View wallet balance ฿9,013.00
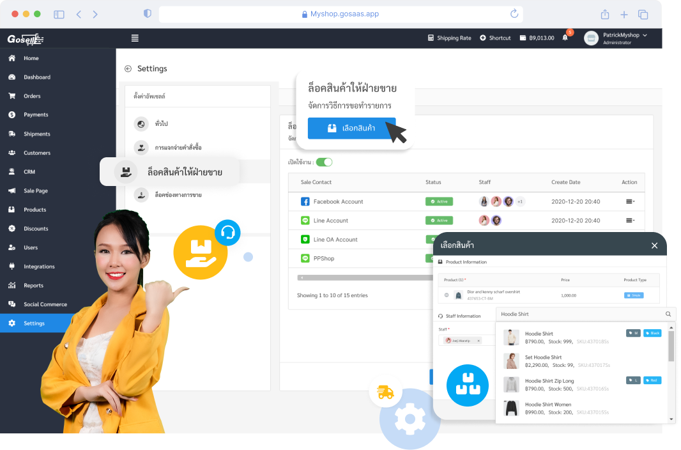681x450 pixels. point(537,38)
